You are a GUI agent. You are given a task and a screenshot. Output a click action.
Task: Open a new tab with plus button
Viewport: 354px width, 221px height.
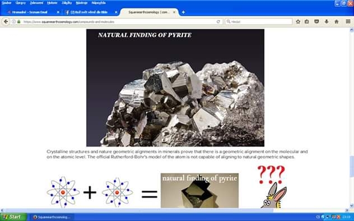click(x=183, y=12)
